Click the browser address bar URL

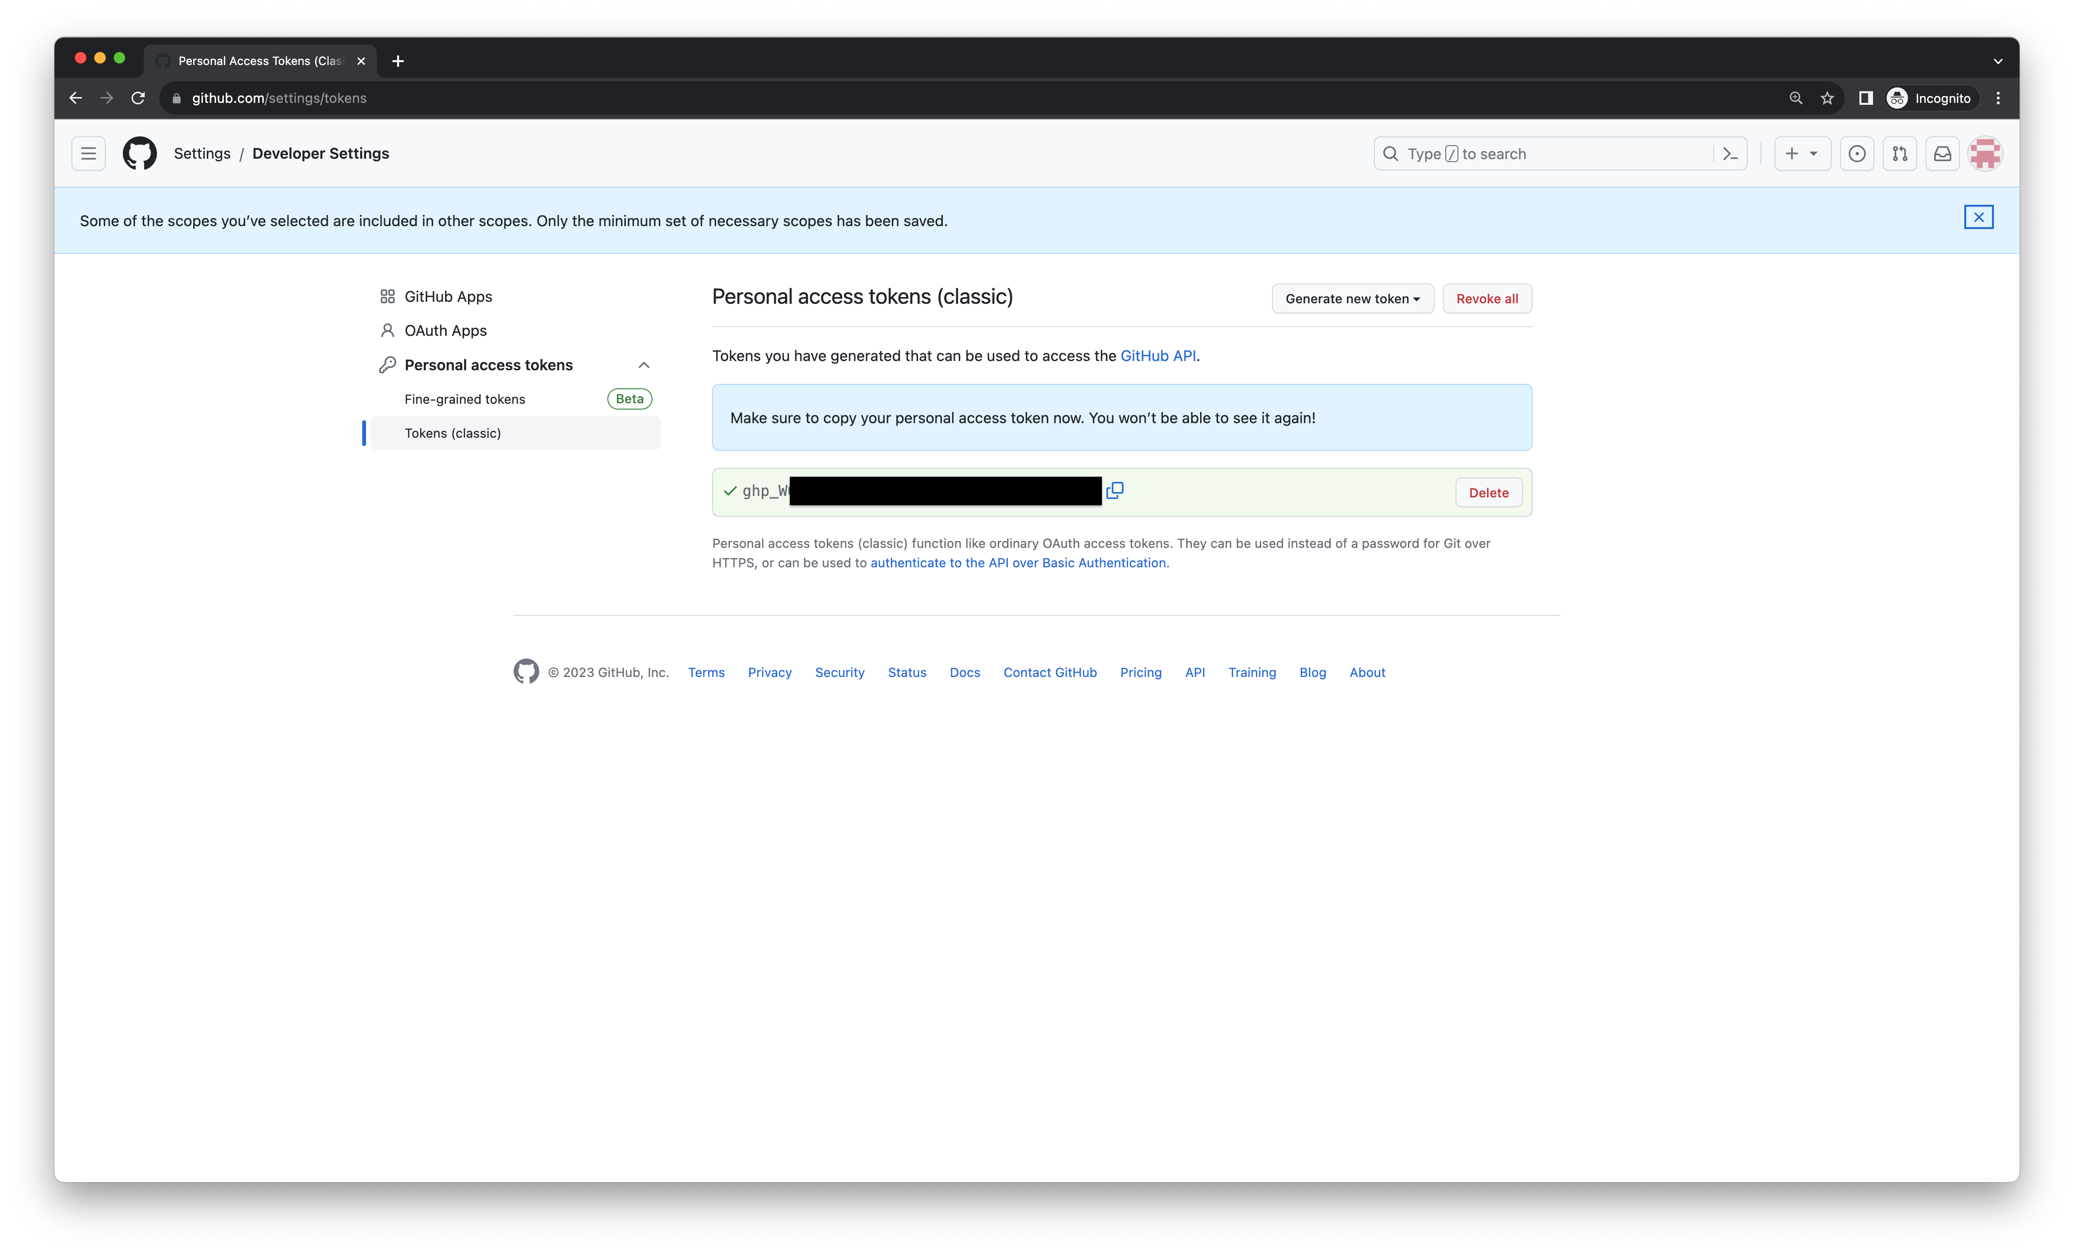tap(280, 98)
